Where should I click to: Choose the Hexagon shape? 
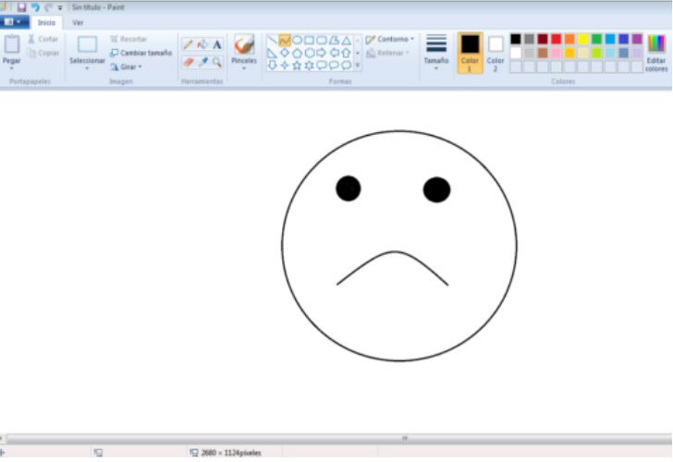click(309, 54)
